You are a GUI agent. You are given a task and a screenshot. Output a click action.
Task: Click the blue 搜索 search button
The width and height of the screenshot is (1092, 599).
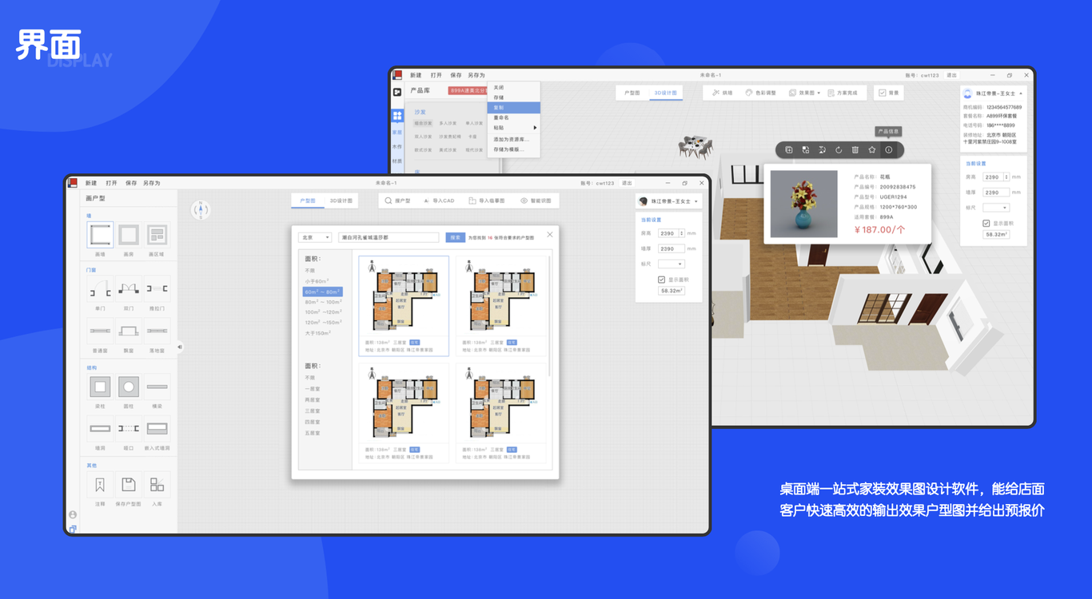point(455,237)
